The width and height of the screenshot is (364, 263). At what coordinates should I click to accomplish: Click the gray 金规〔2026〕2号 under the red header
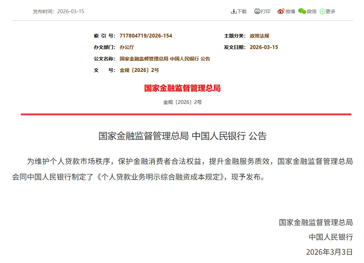tap(182, 102)
